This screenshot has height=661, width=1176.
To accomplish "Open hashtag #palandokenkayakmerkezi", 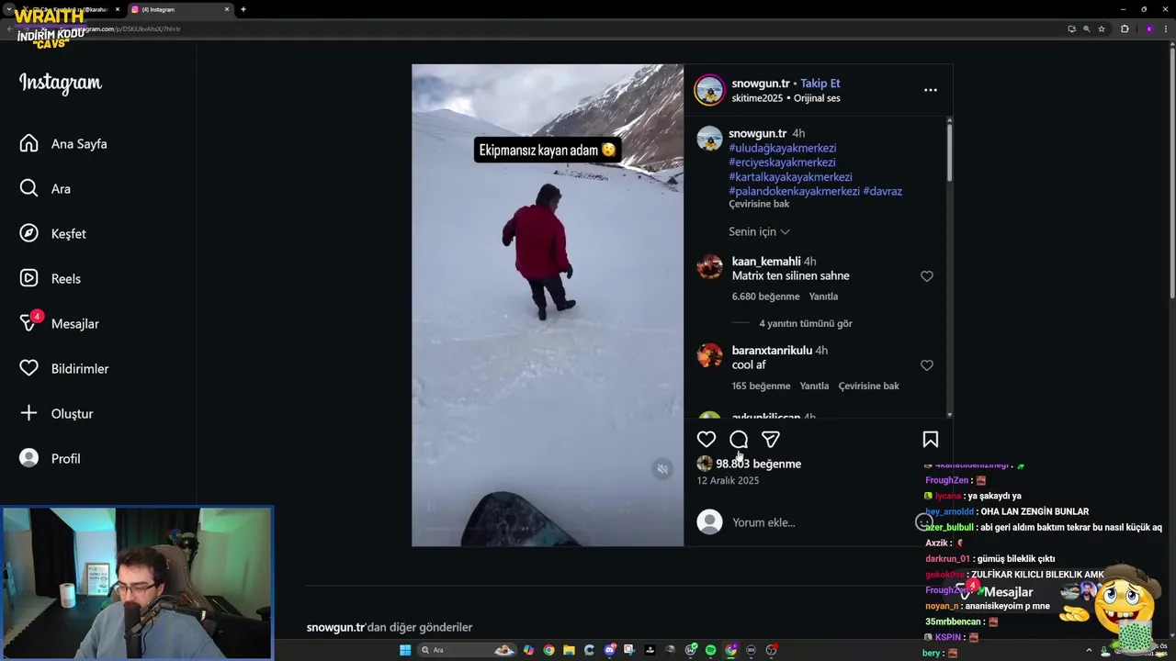I will point(794,192).
